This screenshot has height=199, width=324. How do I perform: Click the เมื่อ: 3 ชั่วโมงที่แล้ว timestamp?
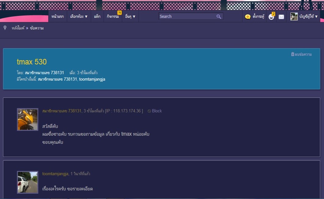83,73
